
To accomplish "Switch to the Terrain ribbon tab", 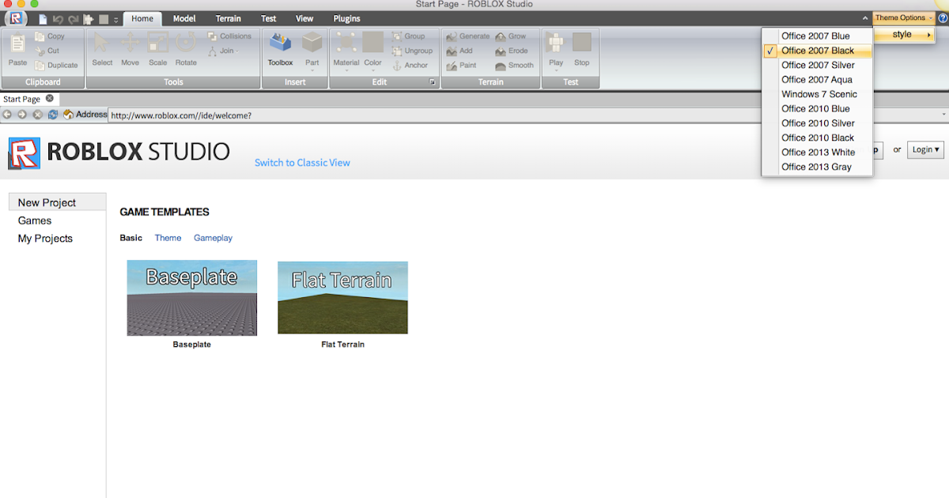I will [x=229, y=18].
